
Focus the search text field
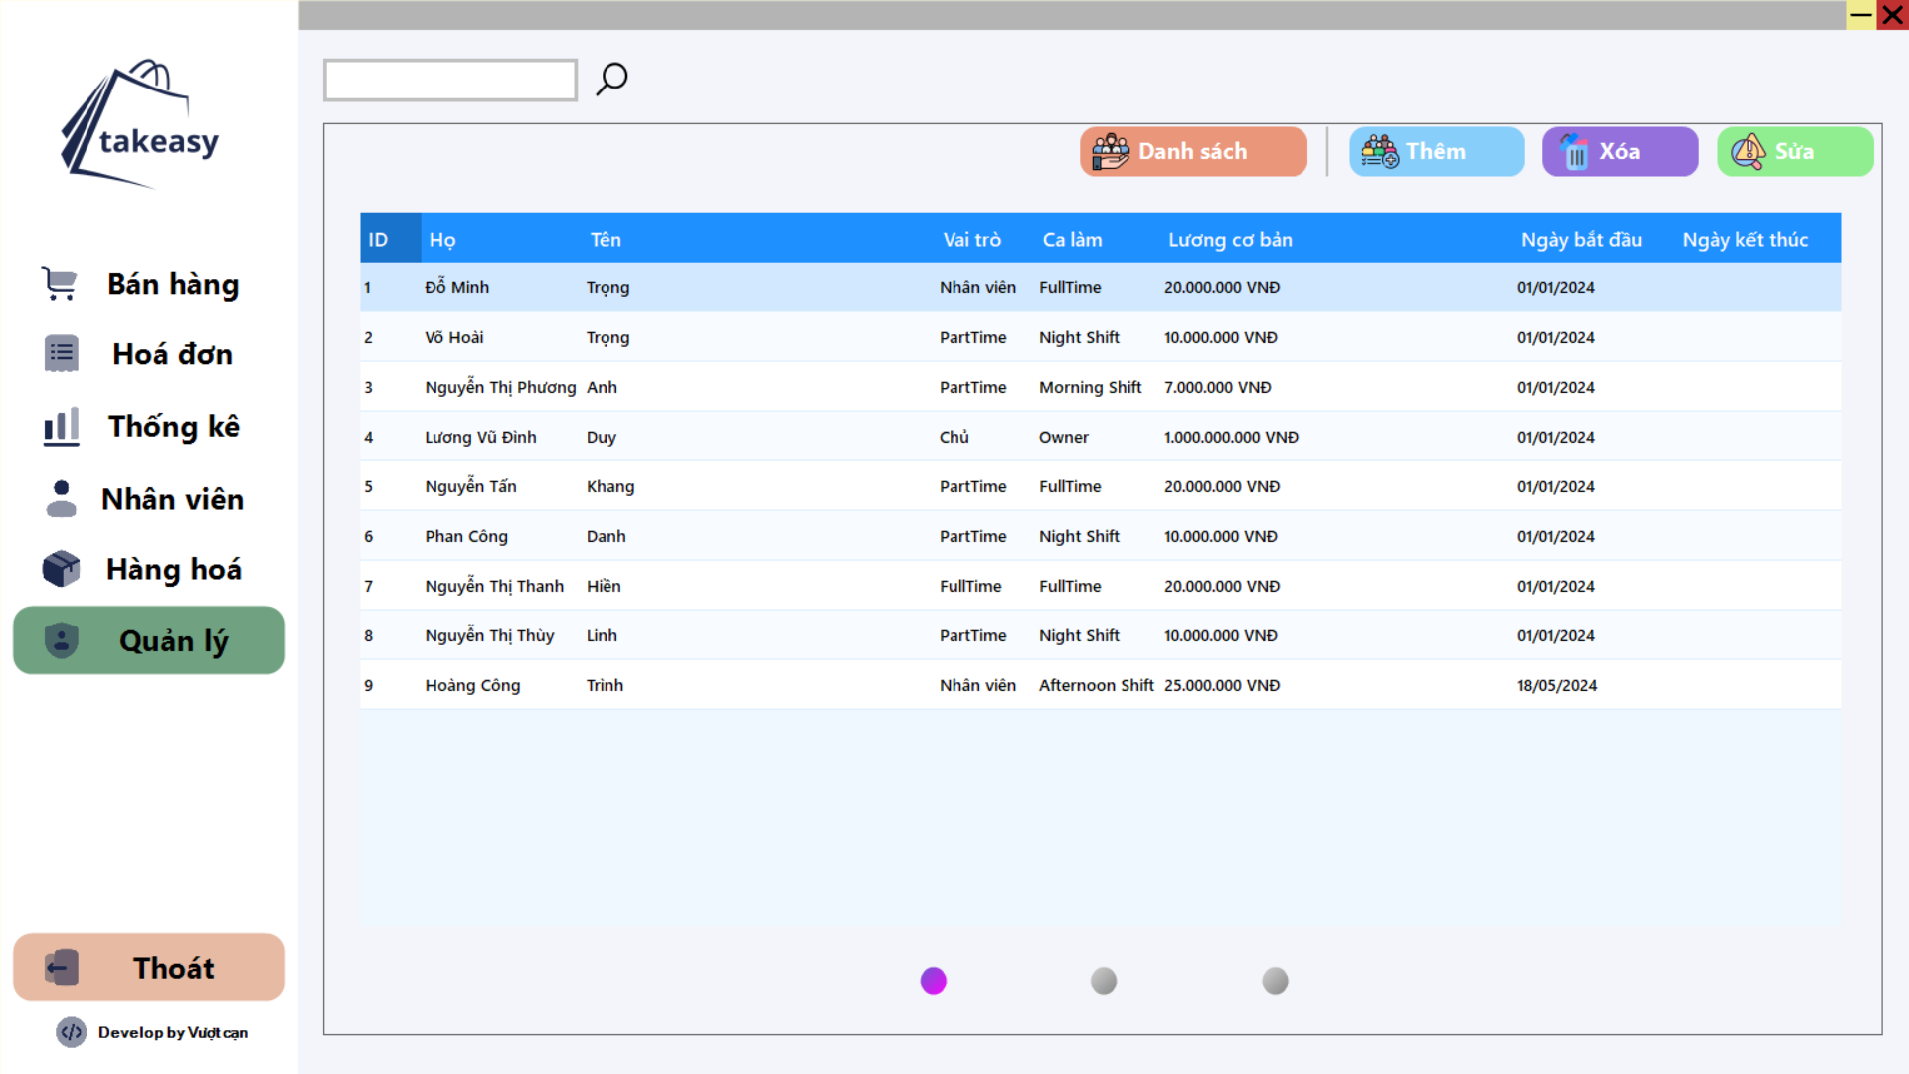pos(449,81)
